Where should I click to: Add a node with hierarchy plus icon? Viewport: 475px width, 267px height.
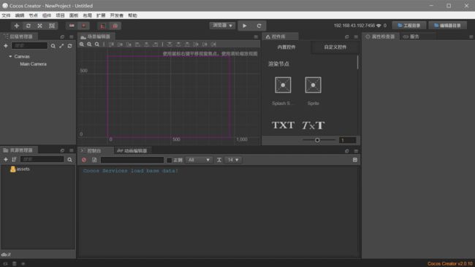coord(6,46)
